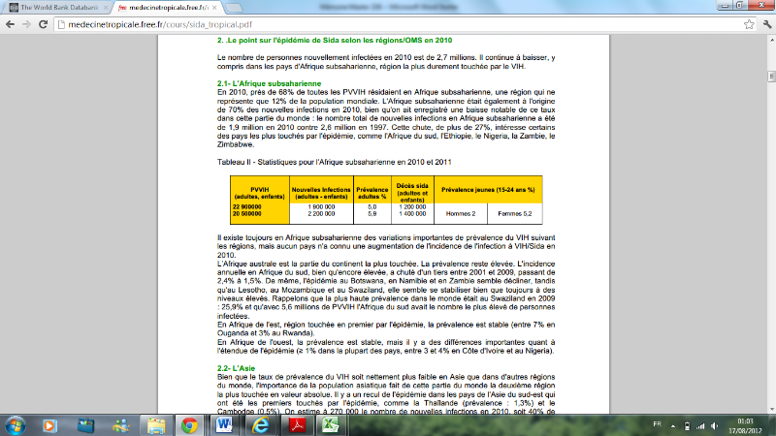This screenshot has width=776, height=436.
Task: Click the FR language indicator
Action: click(x=658, y=424)
